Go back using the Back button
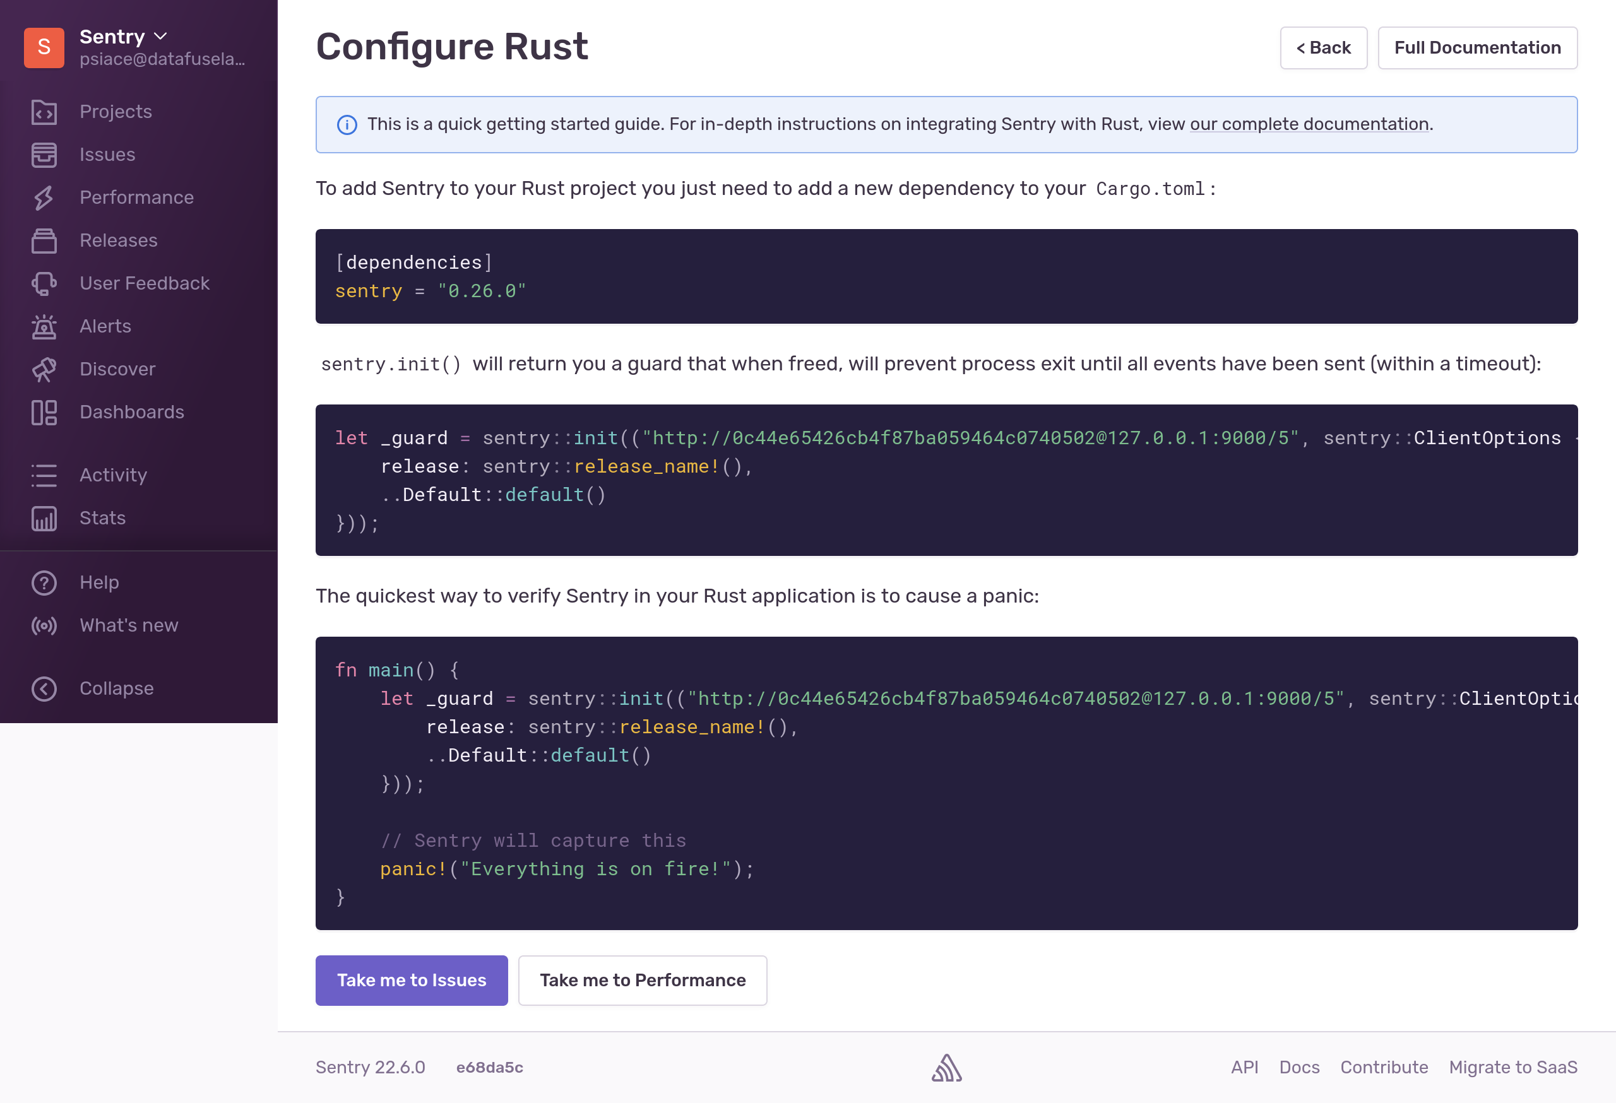The height and width of the screenshot is (1103, 1616). pos(1322,48)
